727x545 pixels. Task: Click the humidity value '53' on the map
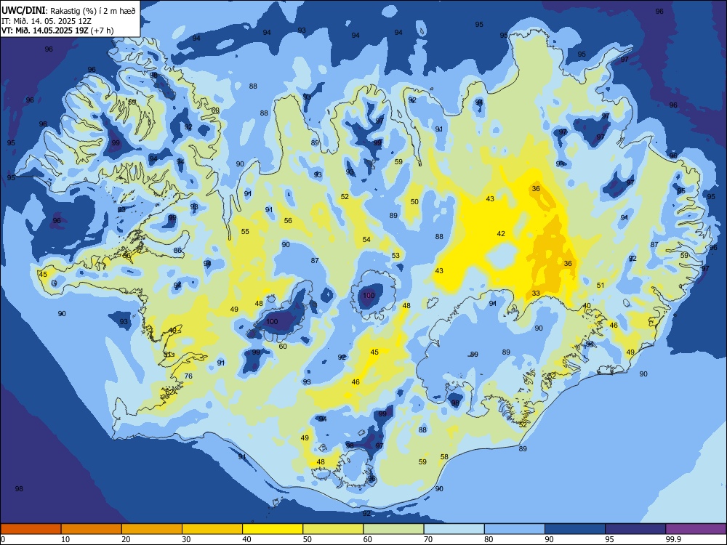pos(395,255)
